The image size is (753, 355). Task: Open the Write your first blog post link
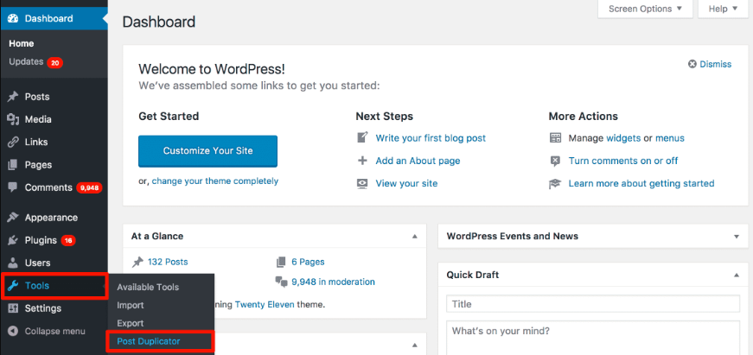point(431,137)
